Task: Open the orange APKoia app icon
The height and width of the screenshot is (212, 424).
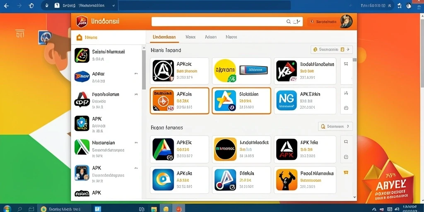Action: 163,101
